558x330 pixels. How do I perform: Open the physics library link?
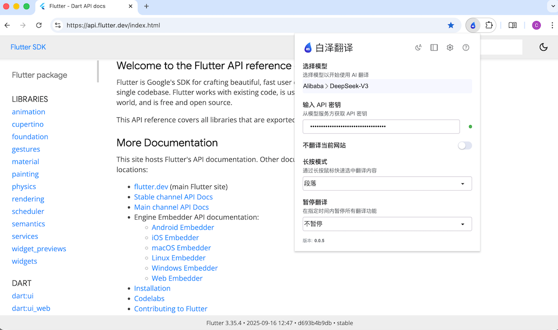pos(24,186)
